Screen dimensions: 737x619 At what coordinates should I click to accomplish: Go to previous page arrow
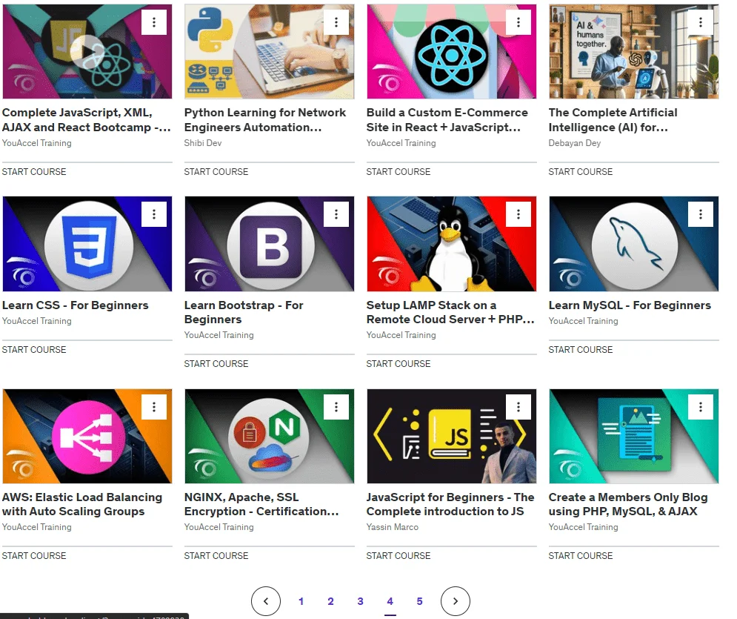(x=266, y=601)
